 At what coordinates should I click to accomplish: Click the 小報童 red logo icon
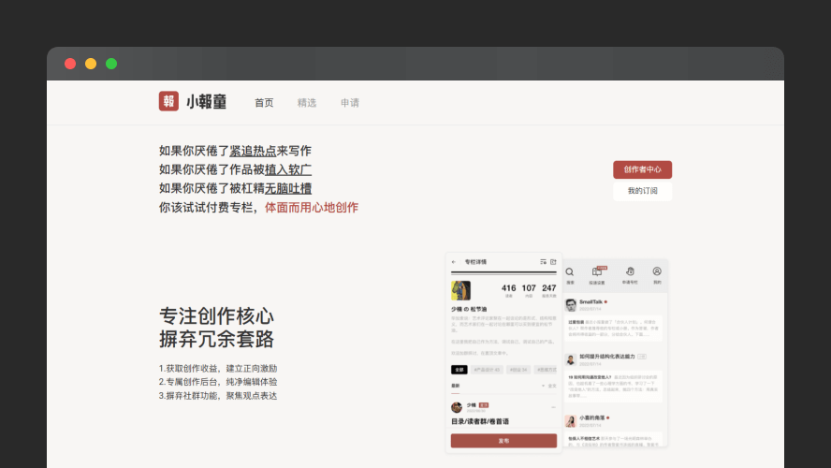tap(168, 102)
